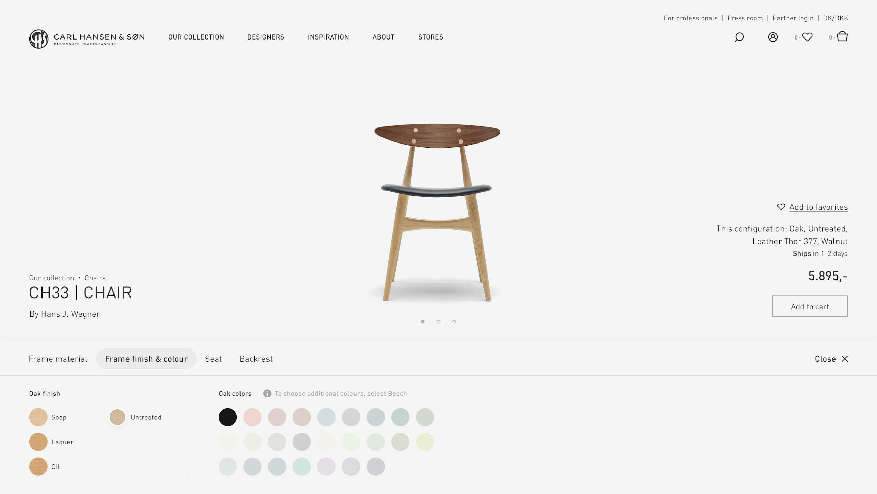Open favorites heart icon in header

(x=807, y=37)
